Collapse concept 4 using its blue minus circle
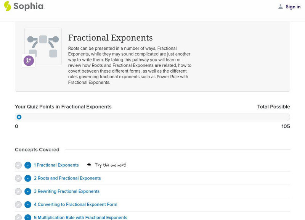The height and width of the screenshot is (220, 305). [28, 204]
